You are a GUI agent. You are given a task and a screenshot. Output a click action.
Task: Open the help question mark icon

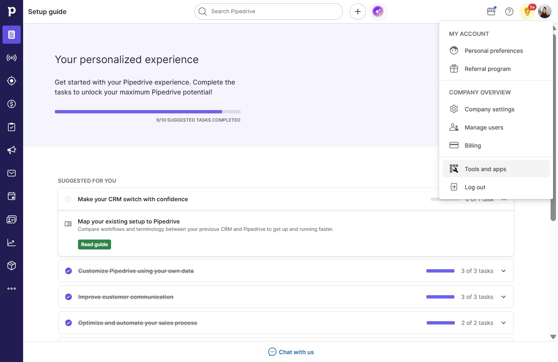[509, 12]
